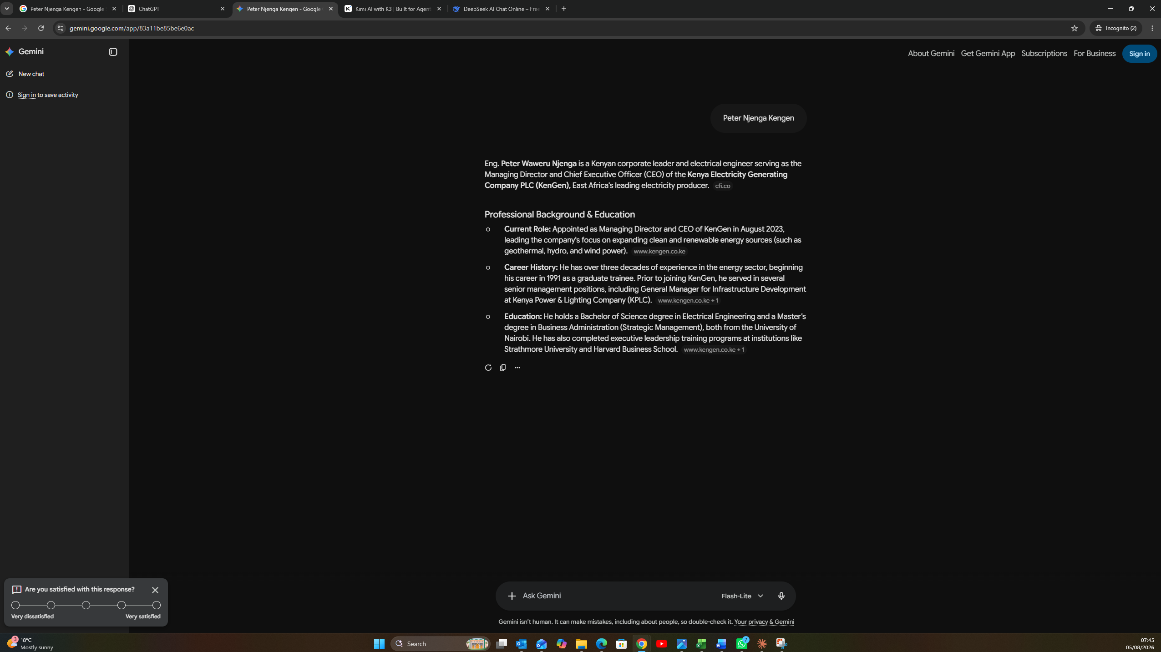Image resolution: width=1161 pixels, height=652 pixels.
Task: Open About Gemini page
Action: [931, 54]
